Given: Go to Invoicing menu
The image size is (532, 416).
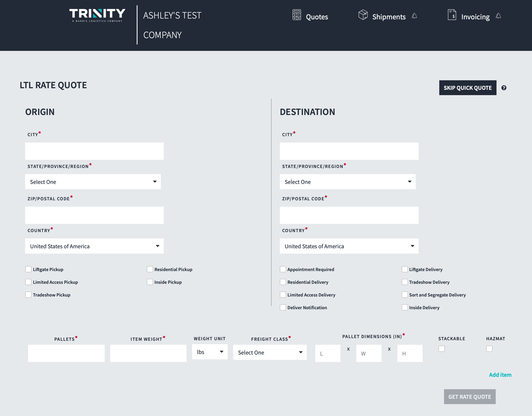Looking at the screenshot, I should 475,17.
